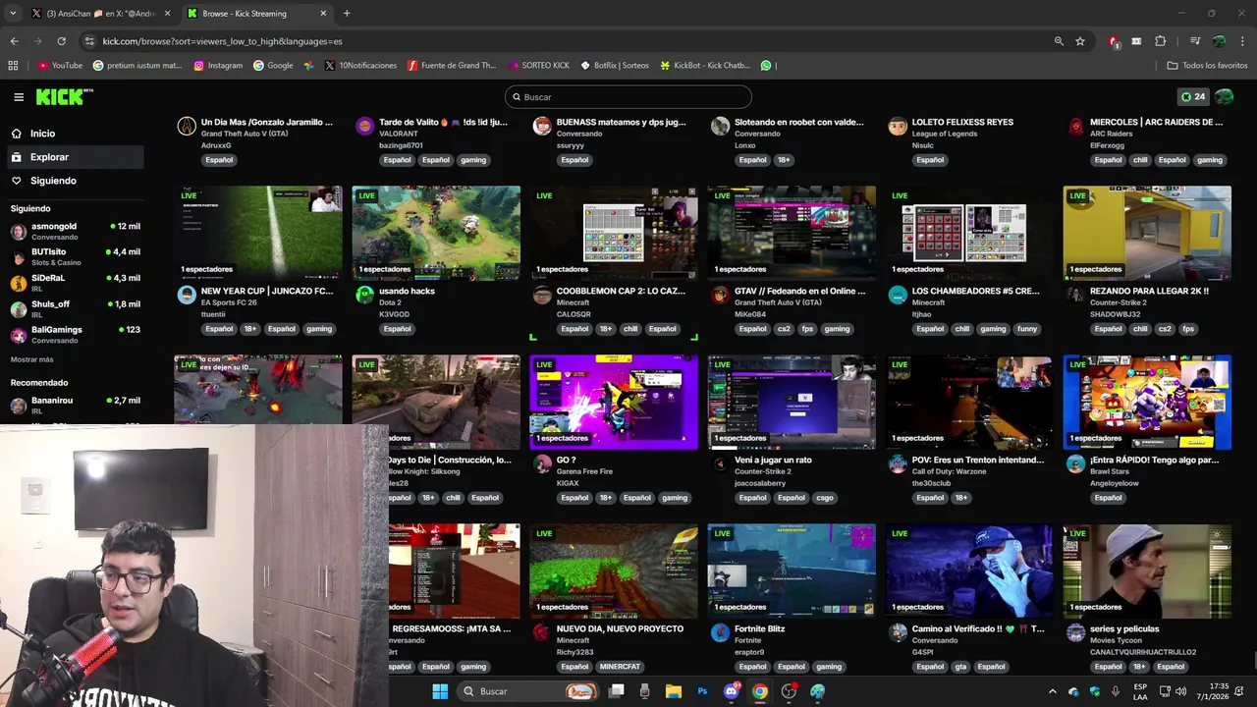Screen dimensions: 1257x707
Task: Open the BotRix | Sorteos bookmark
Action: point(615,66)
